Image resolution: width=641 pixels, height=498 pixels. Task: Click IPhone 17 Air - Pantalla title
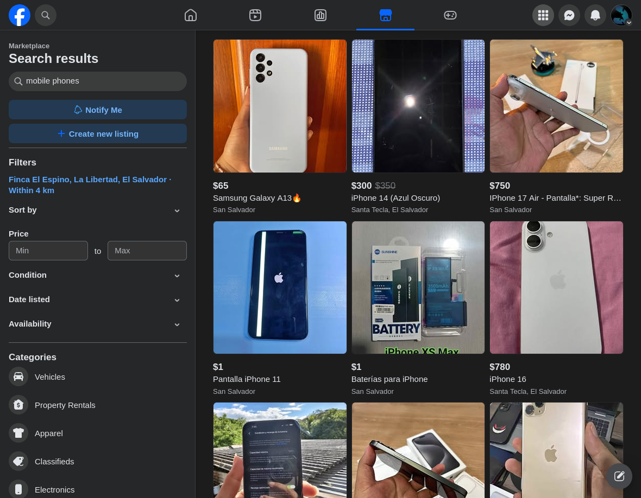click(x=555, y=198)
